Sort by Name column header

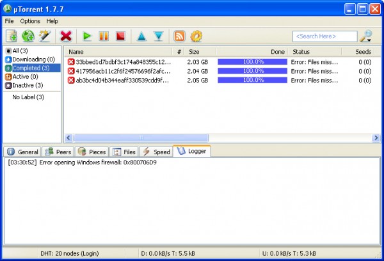click(x=118, y=52)
